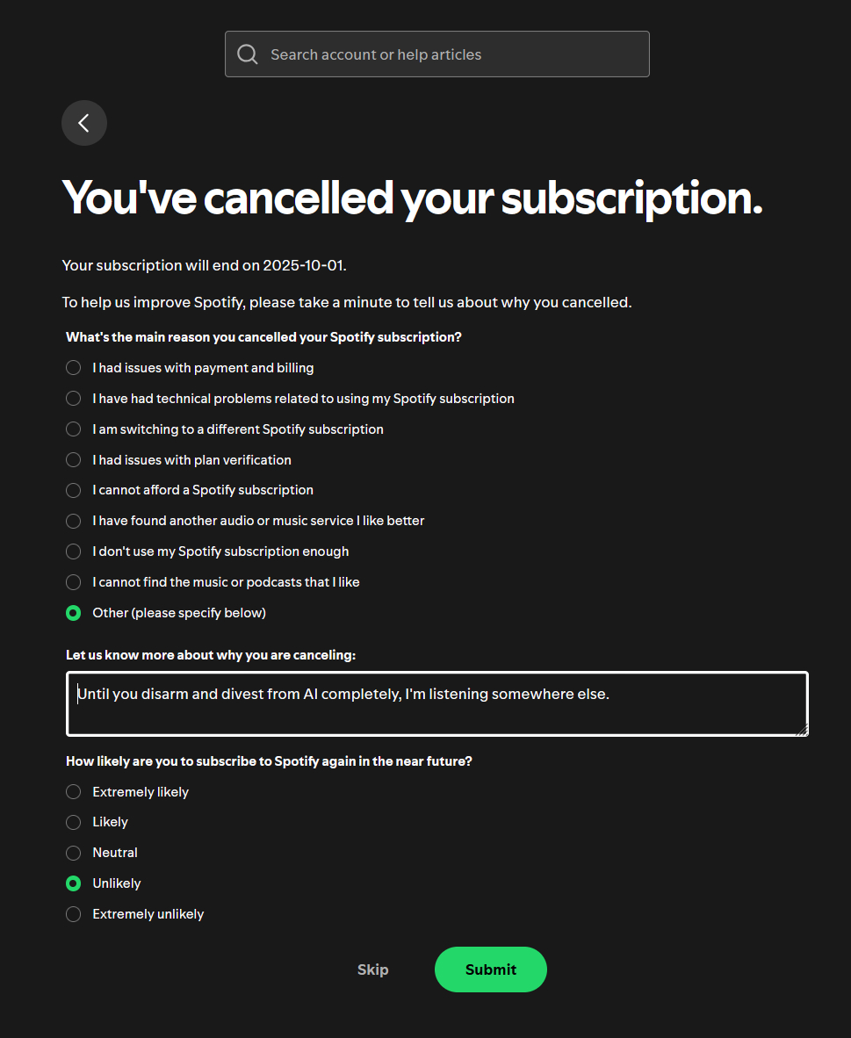Select the "Likely" radio option
The width and height of the screenshot is (851, 1038).
point(74,822)
